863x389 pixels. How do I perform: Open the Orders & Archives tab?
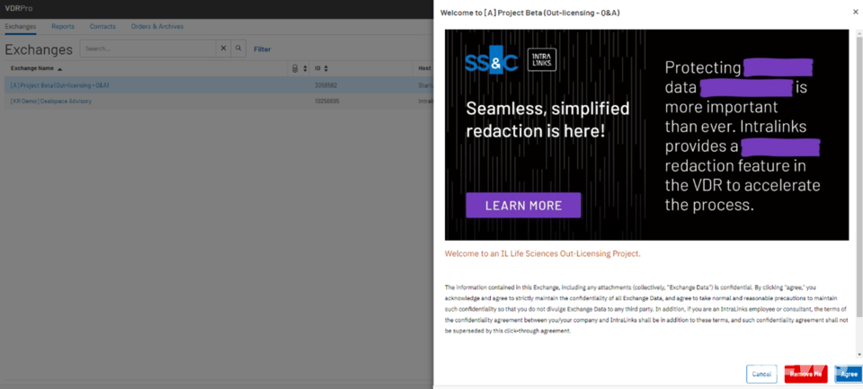[x=157, y=26]
